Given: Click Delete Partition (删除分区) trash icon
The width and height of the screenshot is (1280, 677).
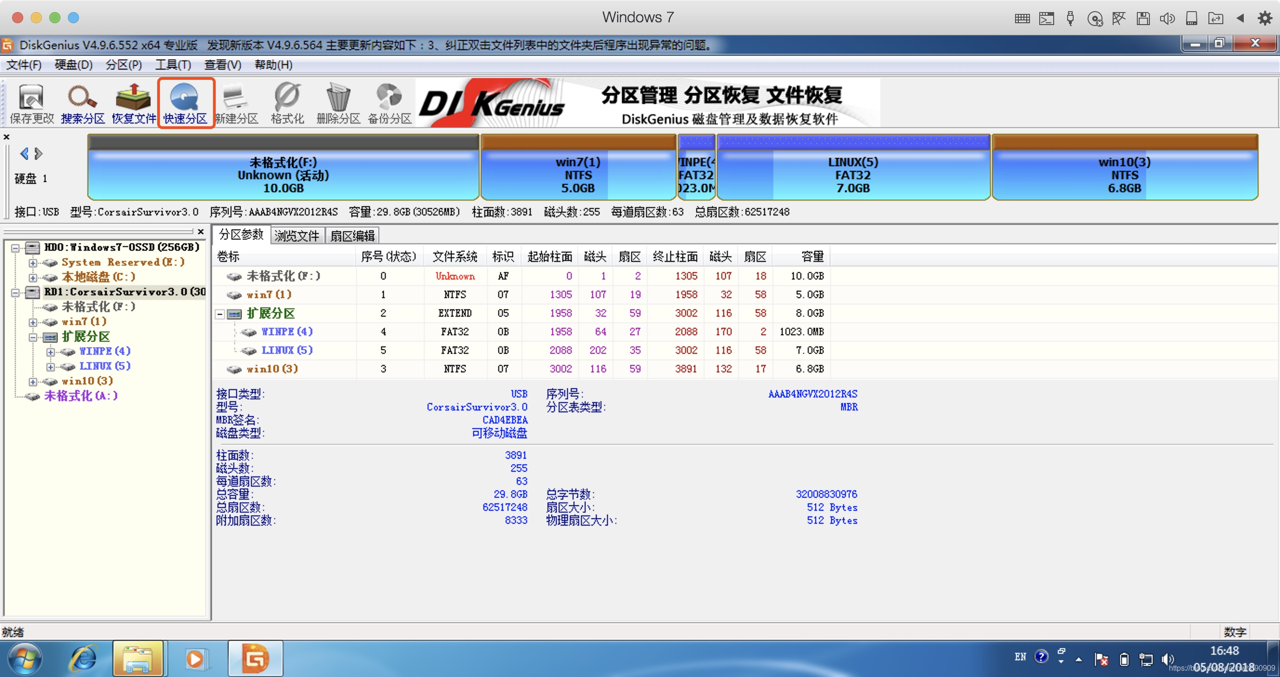Looking at the screenshot, I should tap(338, 103).
